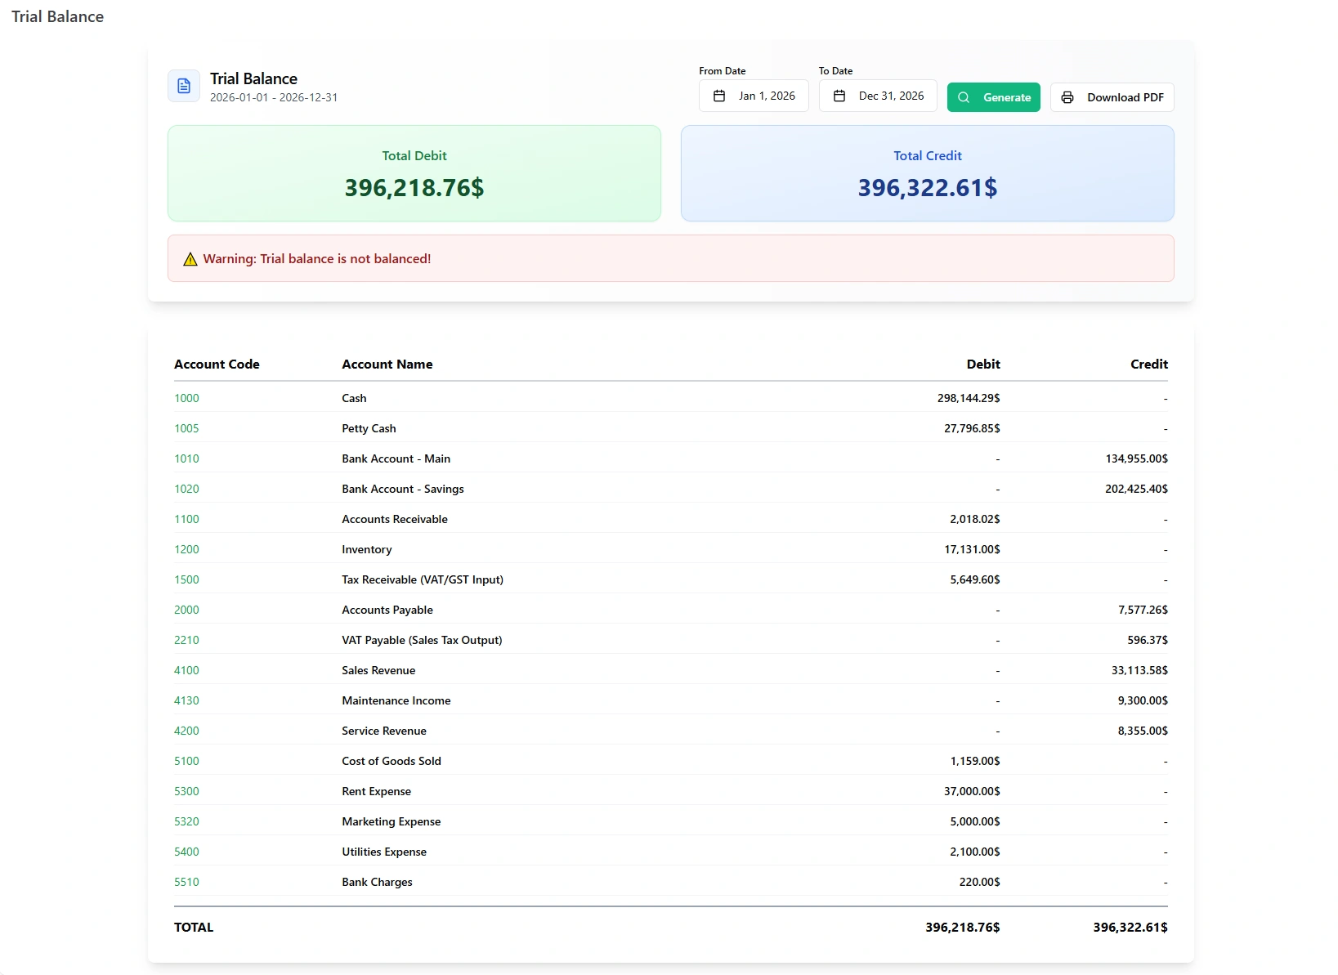
Task: Select Bank Account - Main name cell
Action: (x=396, y=458)
